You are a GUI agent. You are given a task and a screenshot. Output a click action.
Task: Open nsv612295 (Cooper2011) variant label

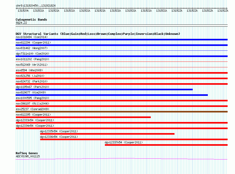pyautogui.click(x=33, y=115)
